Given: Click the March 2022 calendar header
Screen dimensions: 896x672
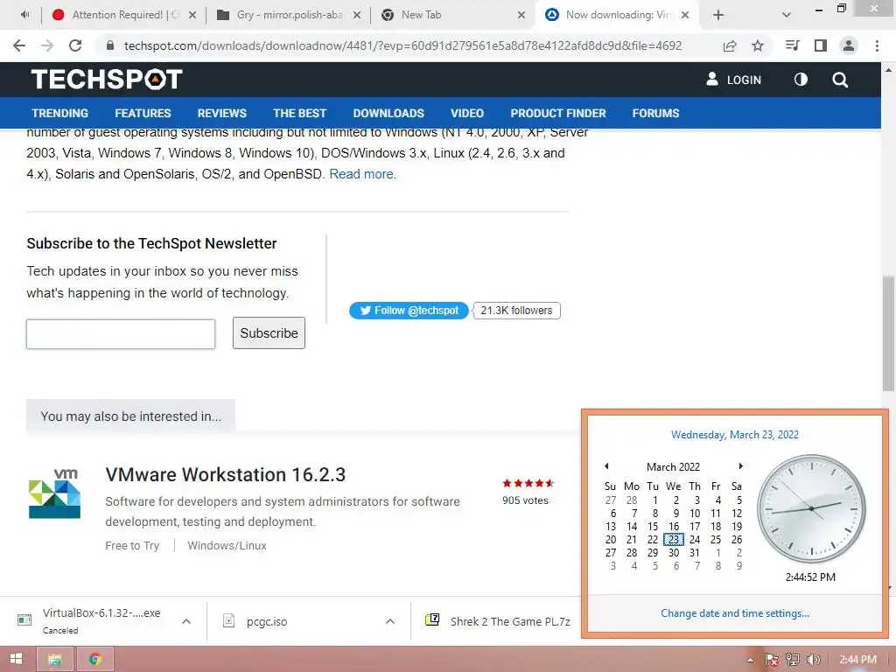Looking at the screenshot, I should [x=673, y=467].
